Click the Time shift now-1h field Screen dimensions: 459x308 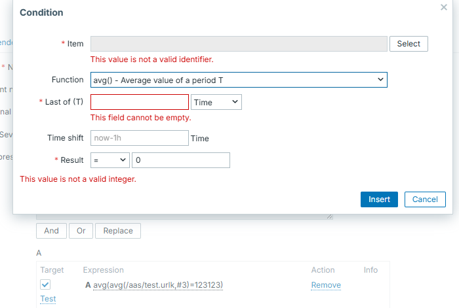(139, 138)
